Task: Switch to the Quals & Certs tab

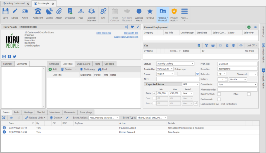Action: (x=83, y=64)
